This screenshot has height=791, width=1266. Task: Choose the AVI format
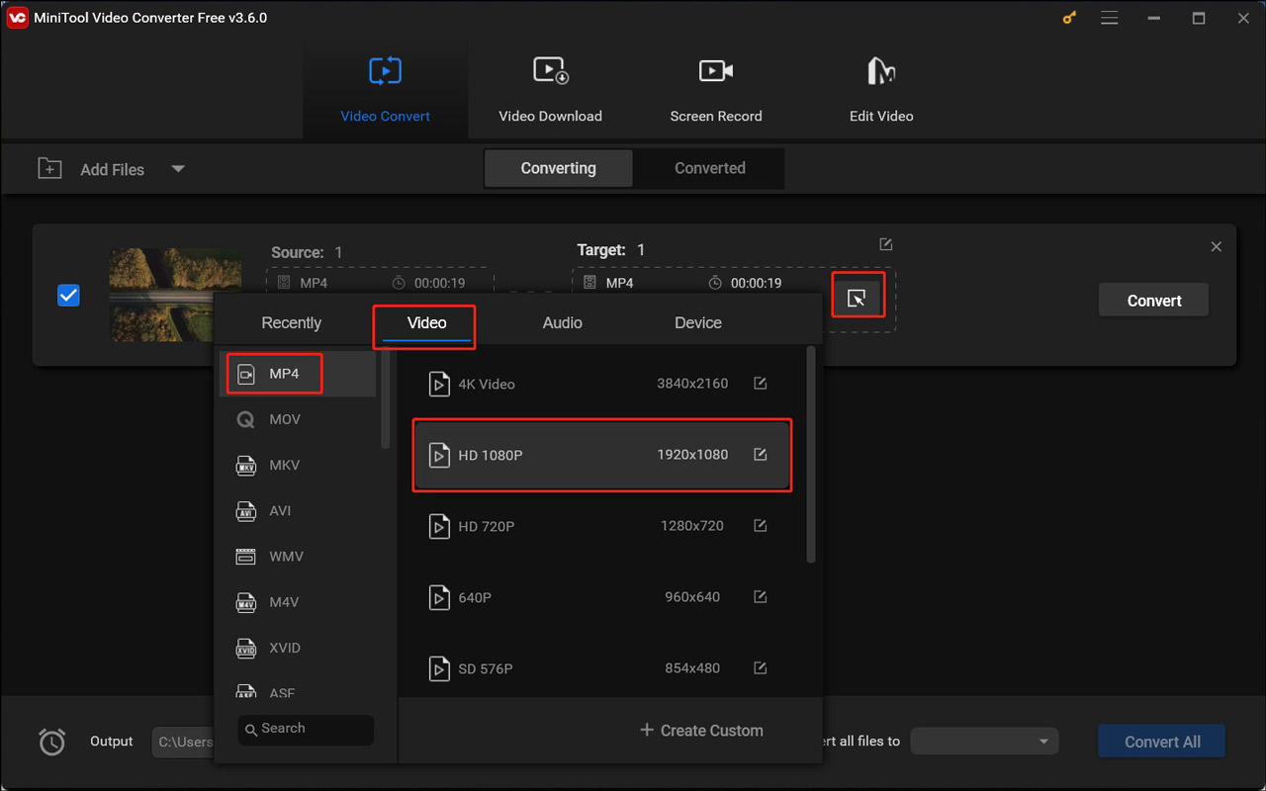coord(298,510)
